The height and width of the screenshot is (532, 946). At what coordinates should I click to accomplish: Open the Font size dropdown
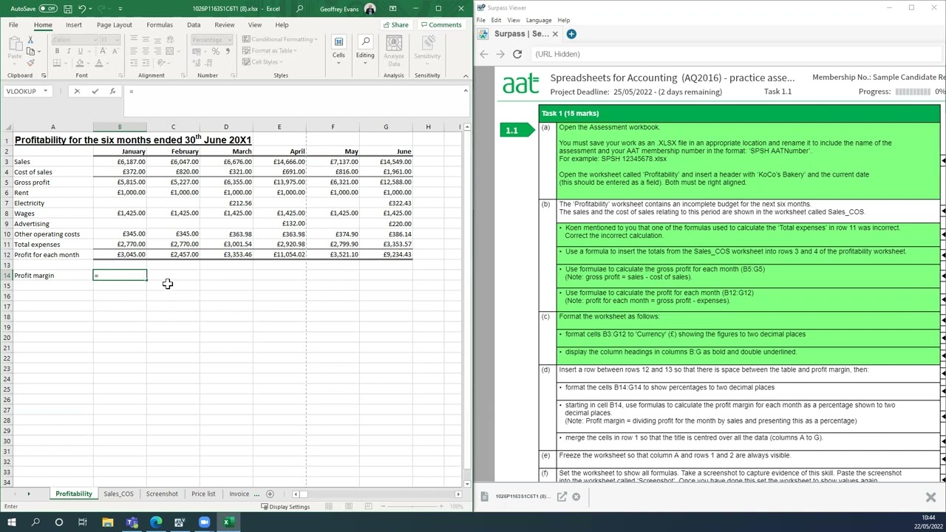point(117,39)
